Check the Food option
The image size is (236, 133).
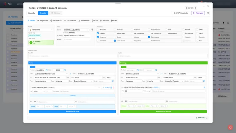(197, 41)
